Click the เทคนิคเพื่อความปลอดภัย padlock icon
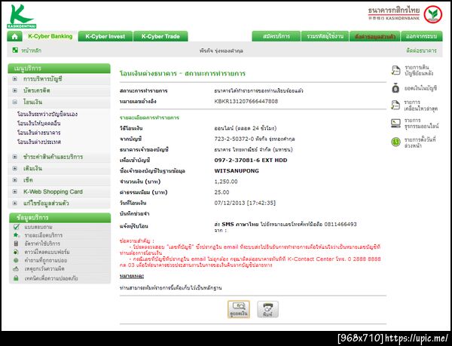The height and width of the screenshot is (346, 452). pos(16,278)
